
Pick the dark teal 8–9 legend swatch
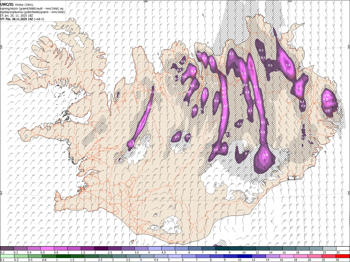click(x=221, y=248)
